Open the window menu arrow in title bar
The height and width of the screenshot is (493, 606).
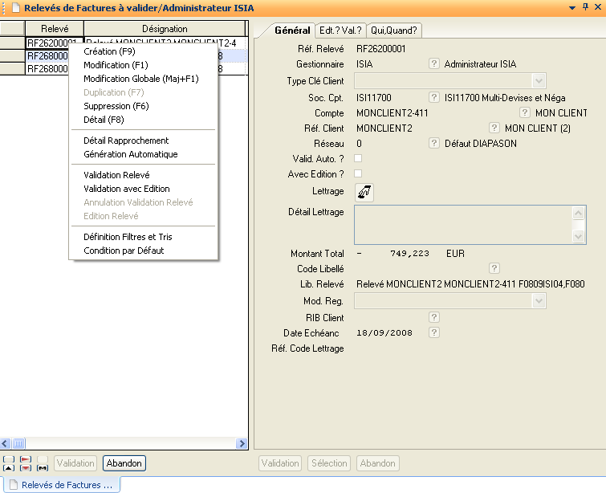point(571,7)
